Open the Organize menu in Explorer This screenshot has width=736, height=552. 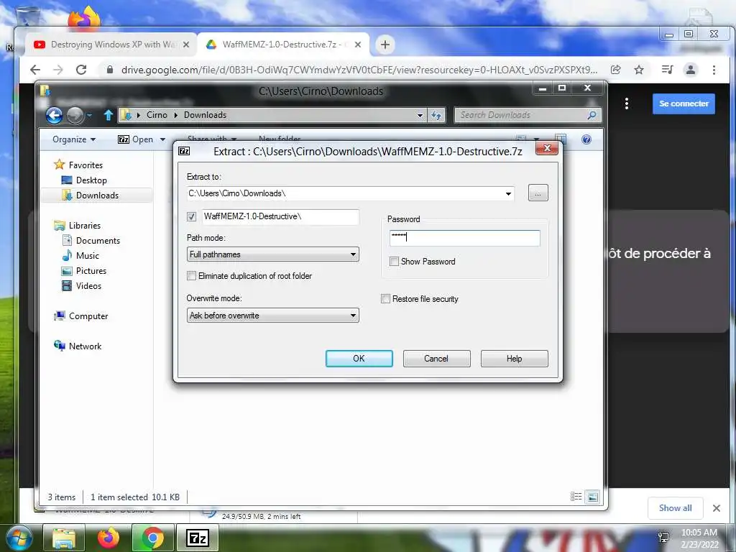tap(74, 139)
